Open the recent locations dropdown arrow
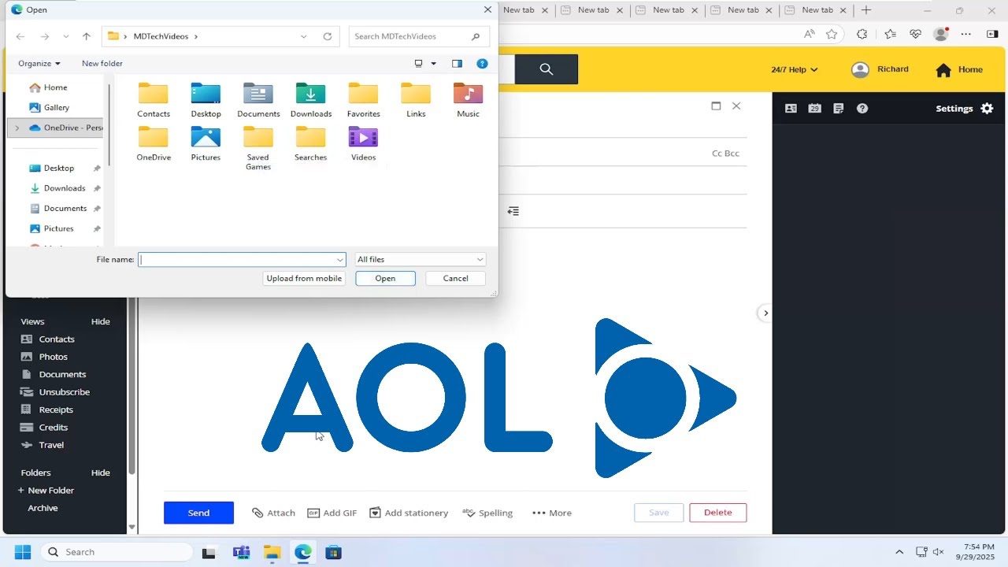Screen dimensions: 1008x567 coord(65,36)
